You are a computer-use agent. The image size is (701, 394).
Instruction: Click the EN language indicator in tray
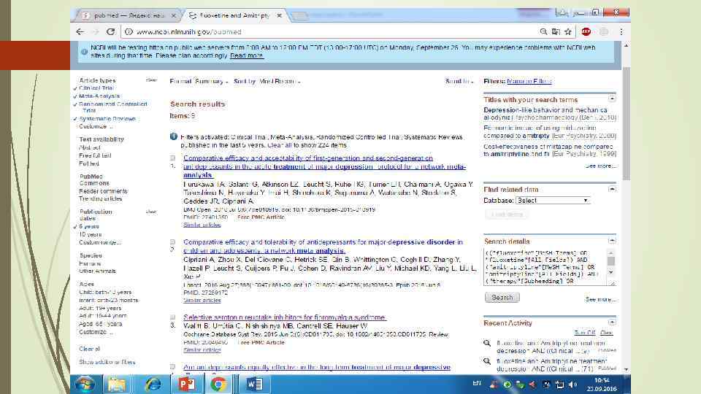click(477, 383)
